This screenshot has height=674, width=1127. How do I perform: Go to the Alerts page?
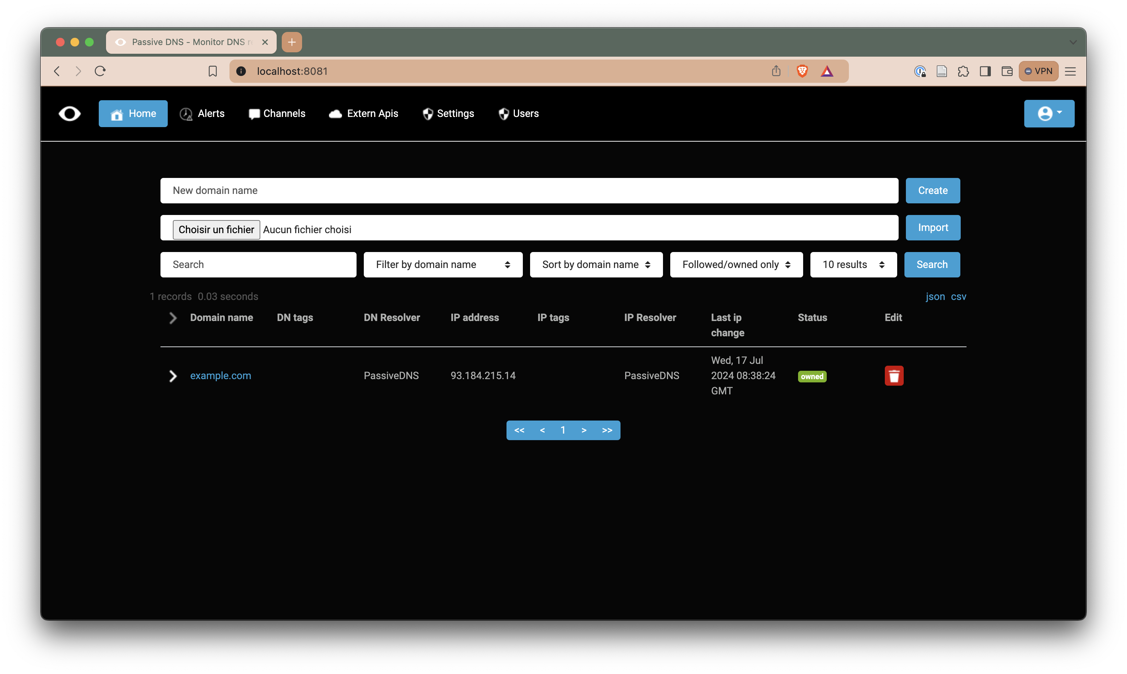(x=202, y=114)
